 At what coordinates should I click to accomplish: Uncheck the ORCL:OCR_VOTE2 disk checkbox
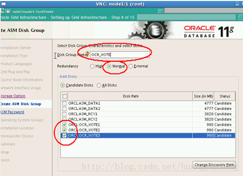point(64,130)
